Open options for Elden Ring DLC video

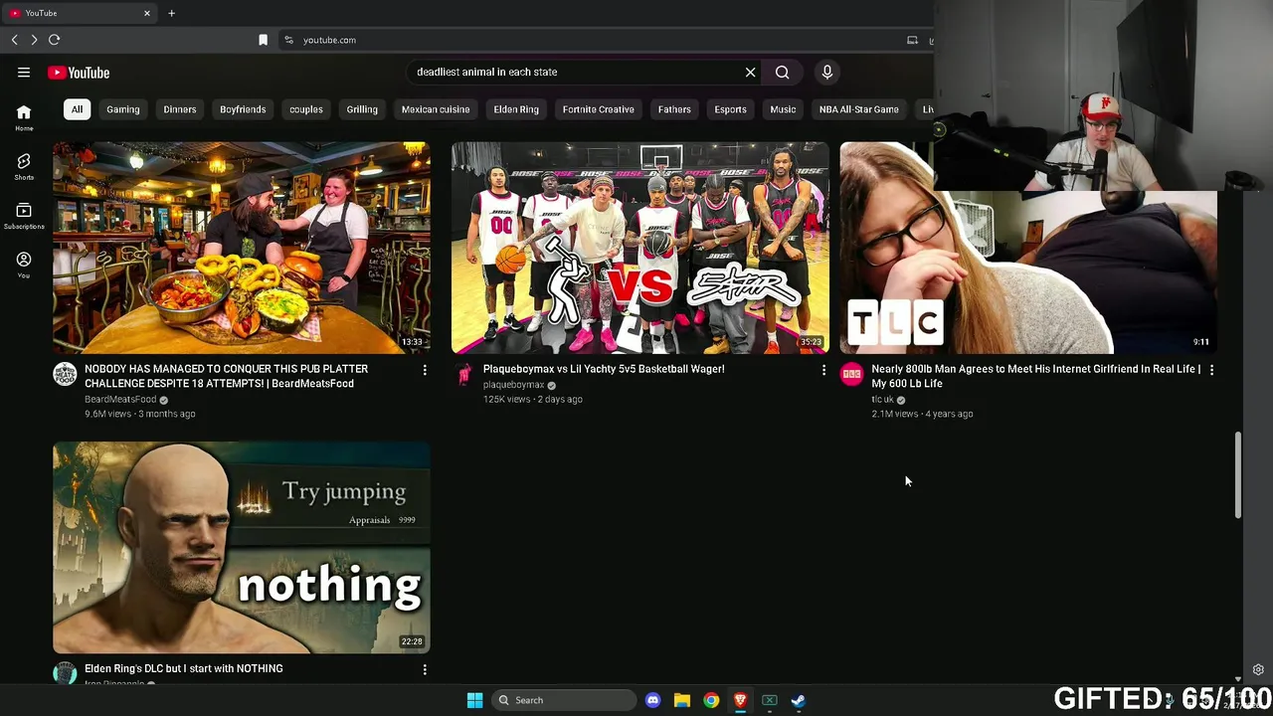coord(425,669)
